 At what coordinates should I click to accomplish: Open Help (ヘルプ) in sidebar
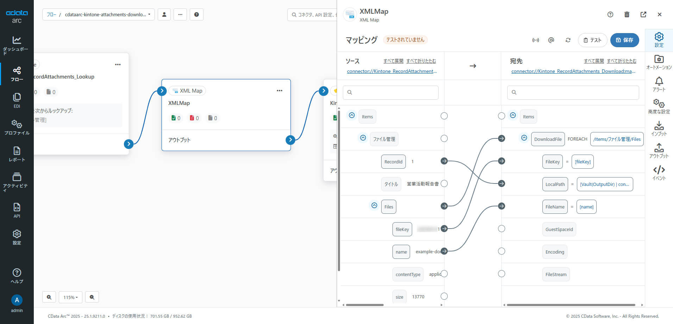[17, 276]
